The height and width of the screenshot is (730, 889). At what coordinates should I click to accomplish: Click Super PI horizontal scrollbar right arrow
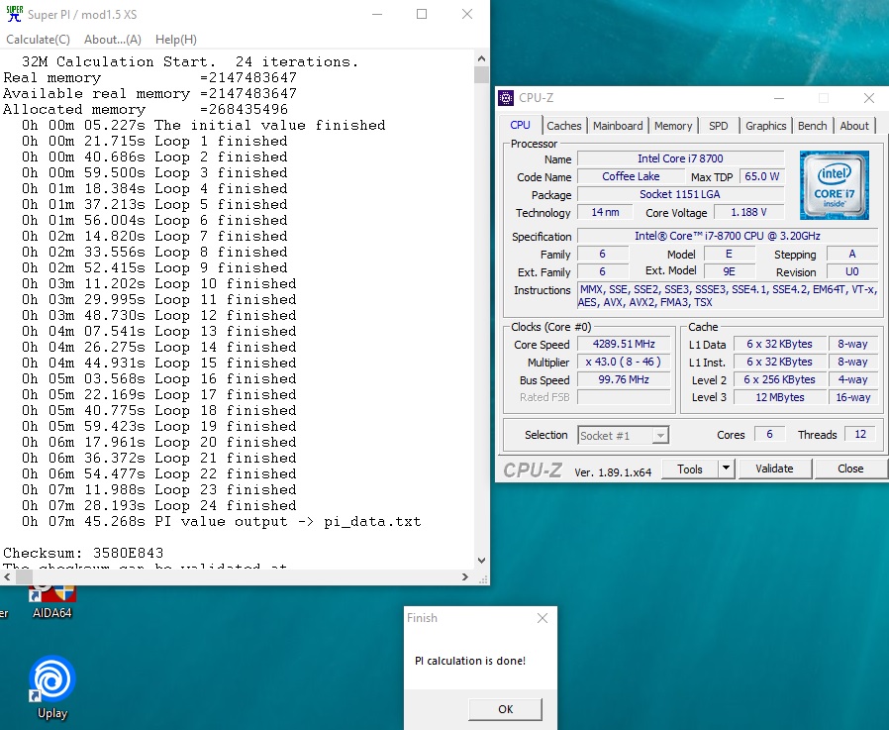coord(465,576)
